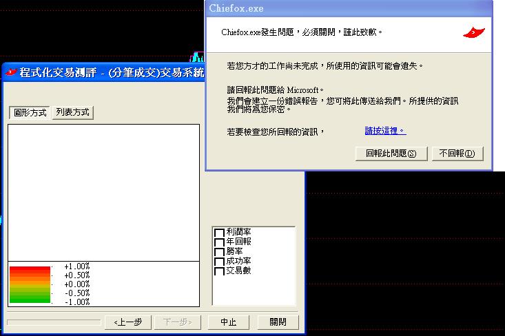Stop the evaluation with 中止
Screen dimensions: 505x336
228,322
